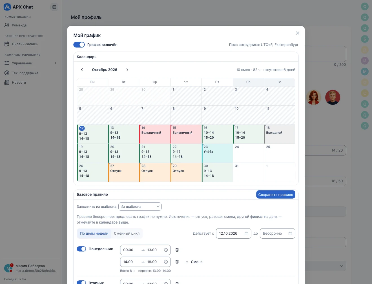Click the APX Chat logo icon
Screen dimensions: 372x284
tap(7, 7)
